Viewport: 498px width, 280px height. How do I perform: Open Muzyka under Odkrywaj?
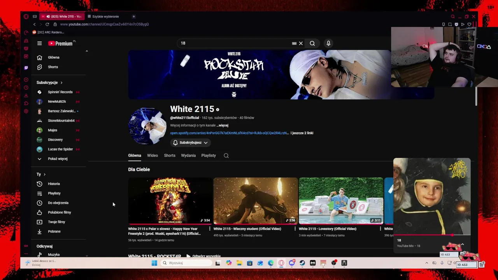[x=54, y=255]
